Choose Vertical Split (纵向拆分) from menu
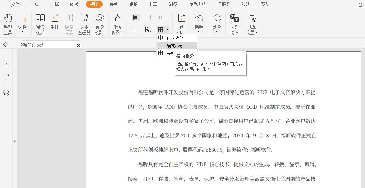This screenshot has width=365, height=188. pos(177,38)
